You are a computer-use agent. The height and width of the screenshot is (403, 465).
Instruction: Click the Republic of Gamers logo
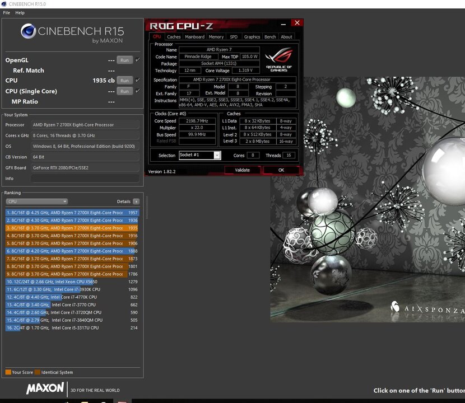pos(278,59)
